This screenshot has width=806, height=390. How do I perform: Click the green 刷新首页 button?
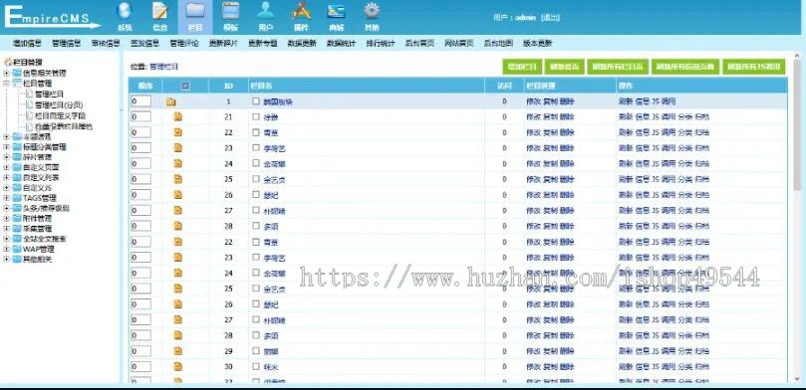(x=564, y=67)
